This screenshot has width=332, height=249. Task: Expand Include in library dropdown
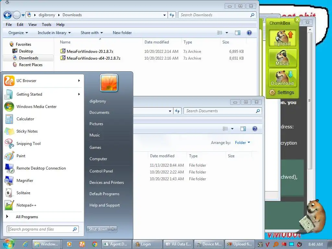tap(54, 33)
